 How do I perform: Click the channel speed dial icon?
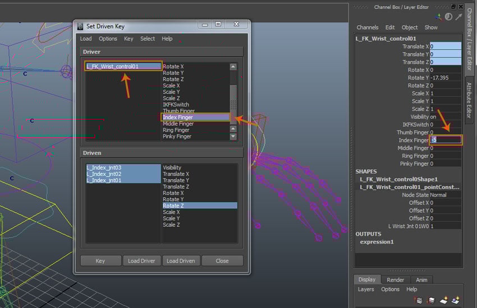[x=448, y=17]
